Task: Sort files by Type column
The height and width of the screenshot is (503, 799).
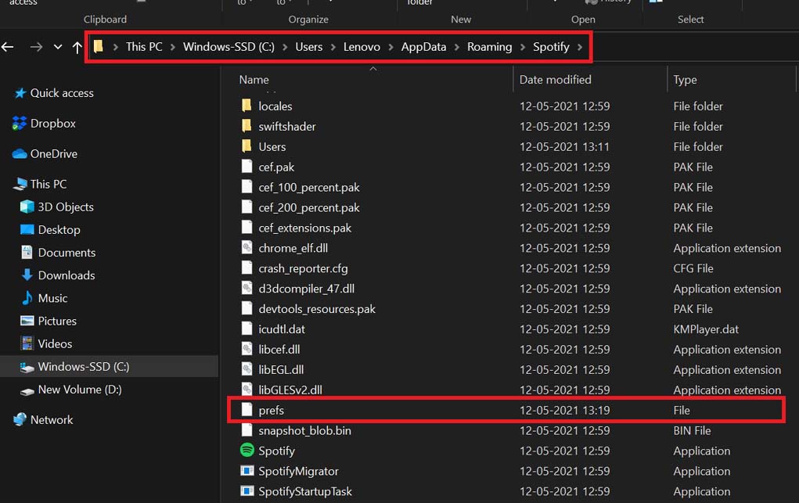Action: [x=685, y=80]
